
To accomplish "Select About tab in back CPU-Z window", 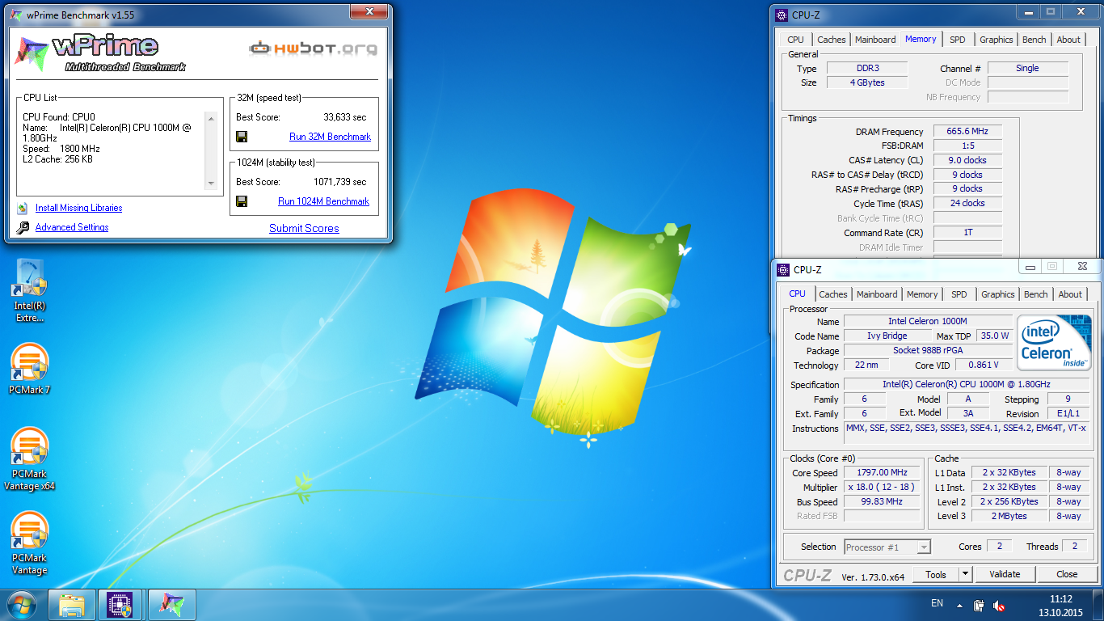I will [x=1068, y=40].
